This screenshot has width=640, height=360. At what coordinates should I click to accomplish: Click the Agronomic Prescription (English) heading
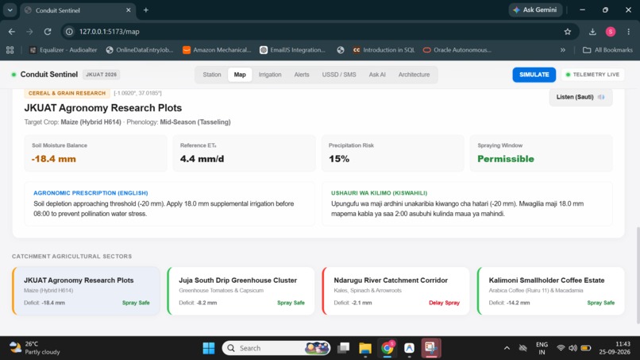click(x=91, y=193)
